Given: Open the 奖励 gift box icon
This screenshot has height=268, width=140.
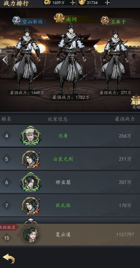Looking at the screenshot, I should [x=136, y=102].
